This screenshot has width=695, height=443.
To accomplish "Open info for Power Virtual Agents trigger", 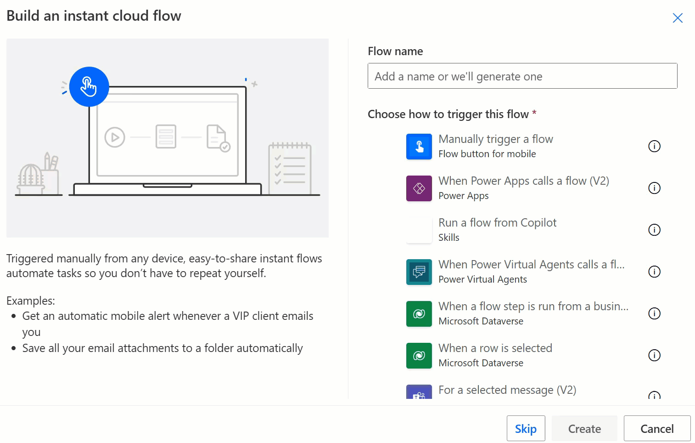I will pos(654,272).
